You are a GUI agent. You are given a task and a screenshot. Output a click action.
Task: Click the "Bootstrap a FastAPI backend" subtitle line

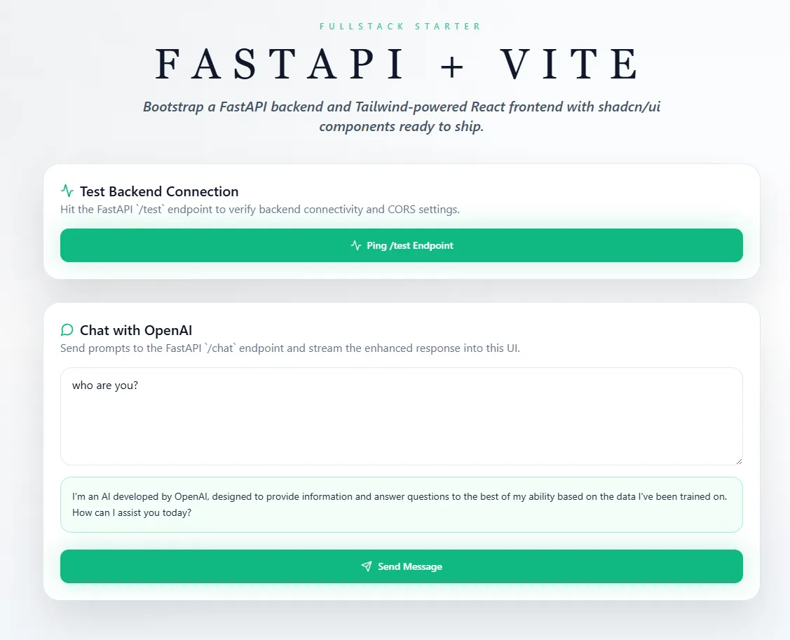pos(401,107)
